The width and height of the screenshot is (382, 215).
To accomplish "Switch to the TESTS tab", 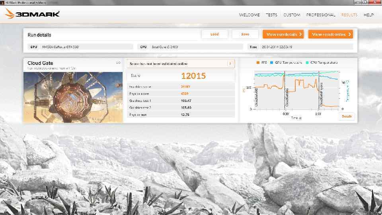I will (x=271, y=15).
